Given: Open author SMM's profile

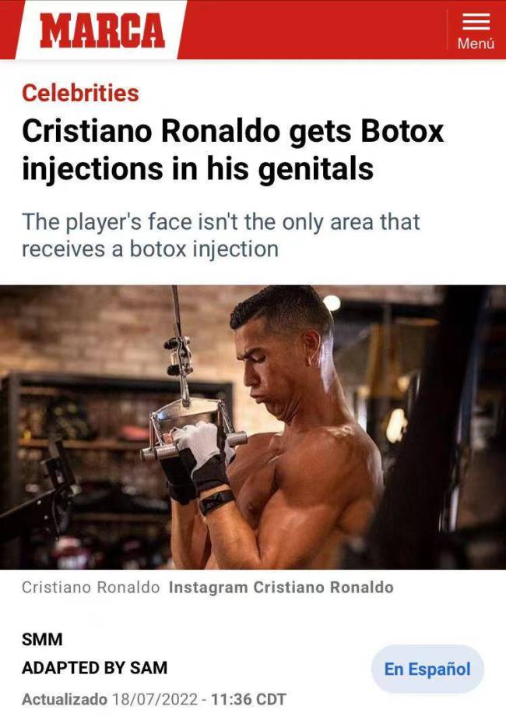Looking at the screenshot, I should click(42, 639).
